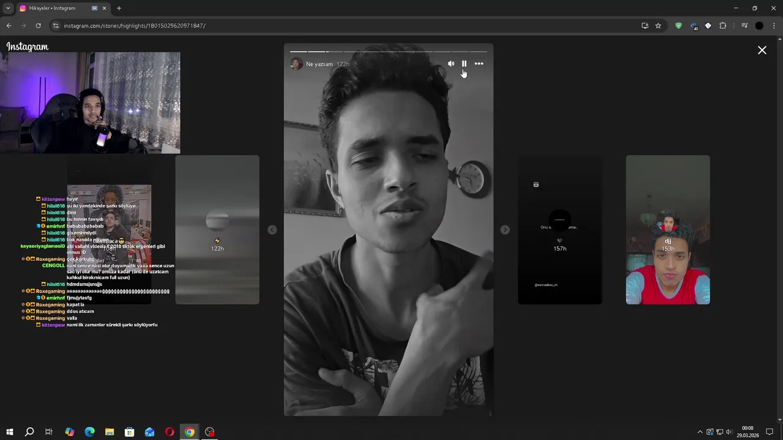The image size is (783, 440).
Task: Select the 'Hikayeler • Instagram' tab
Action: (63, 8)
